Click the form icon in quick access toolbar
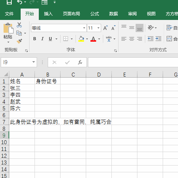The height and width of the screenshot is (178, 178). point(44,2)
